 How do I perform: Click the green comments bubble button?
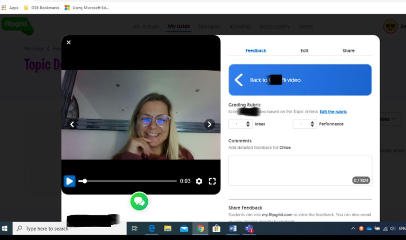[139, 201]
